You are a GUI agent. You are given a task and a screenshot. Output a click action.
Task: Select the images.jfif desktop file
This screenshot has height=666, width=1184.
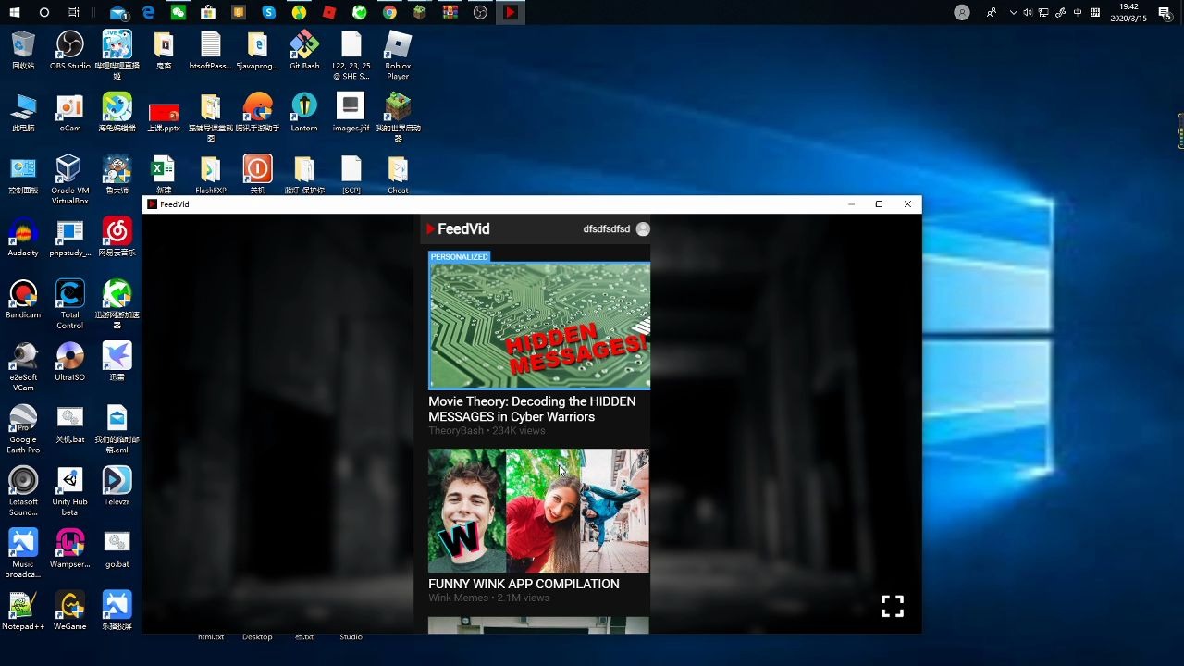coord(351,113)
